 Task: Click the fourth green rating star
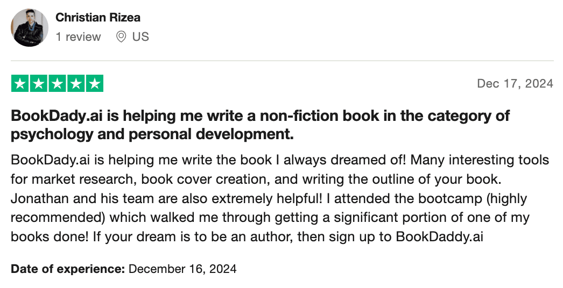click(x=75, y=84)
